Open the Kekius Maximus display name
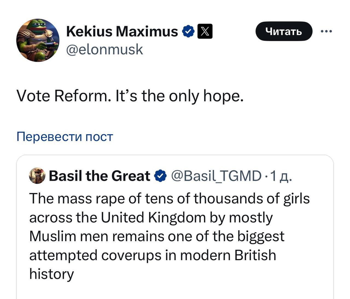This screenshot has height=299, width=350. click(122, 31)
